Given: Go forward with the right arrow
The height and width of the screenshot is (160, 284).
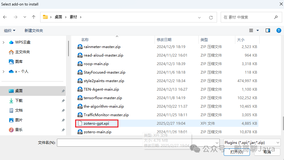Looking at the screenshot, I should click(x=16, y=17).
